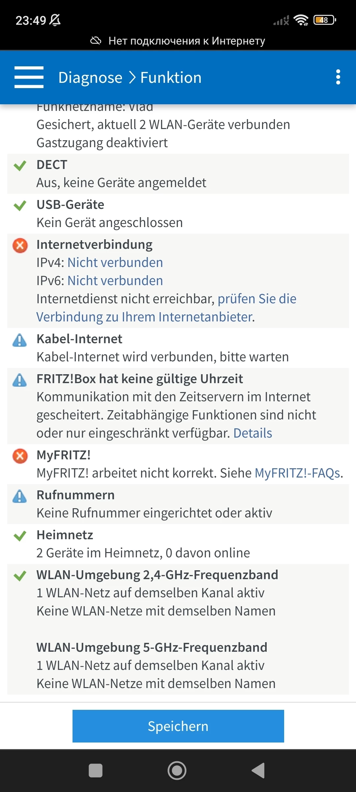The width and height of the screenshot is (356, 792).
Task: Tap the green checkmark beside Heimnetz
Action: [x=20, y=536]
